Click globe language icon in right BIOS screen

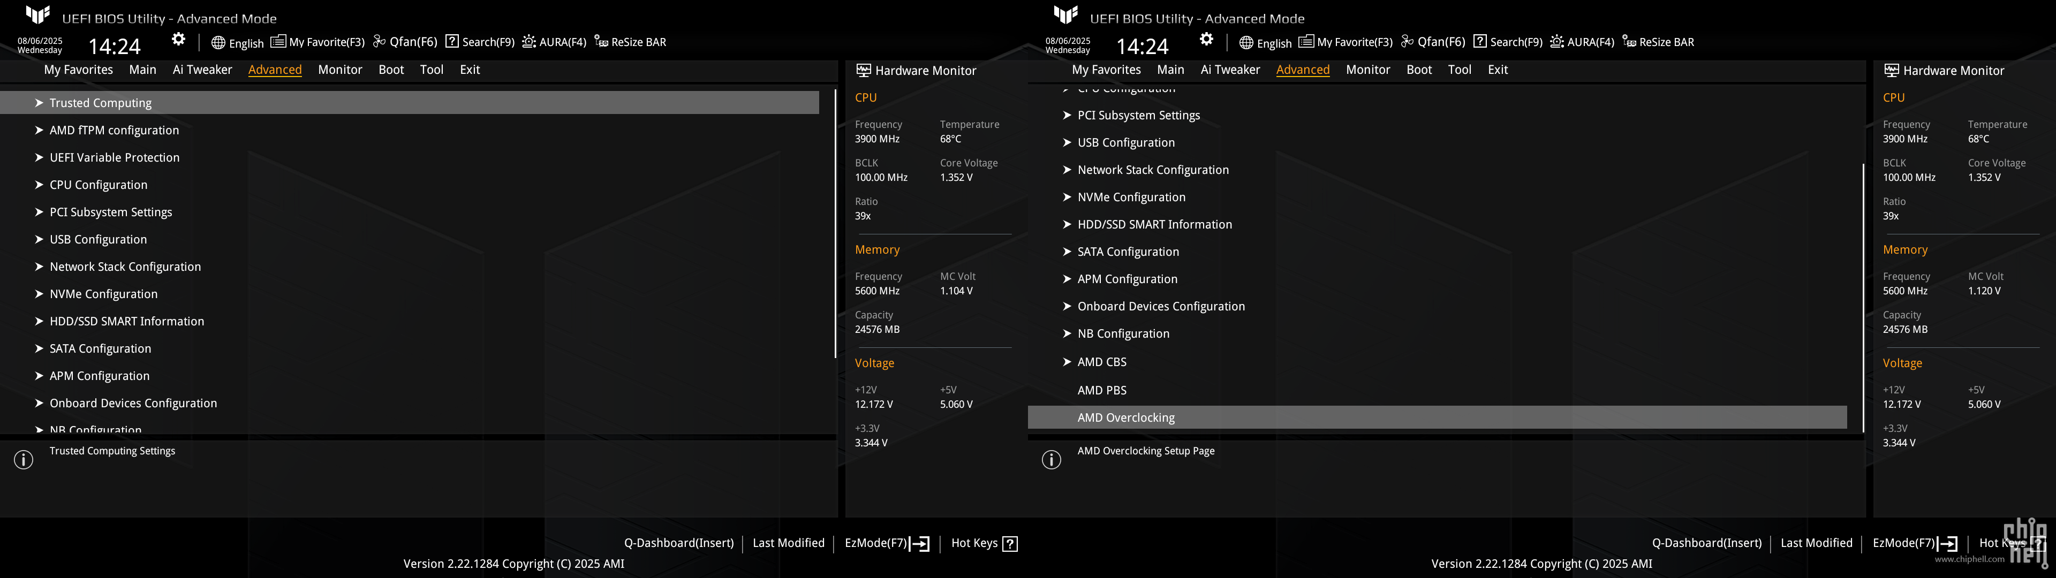1246,42
